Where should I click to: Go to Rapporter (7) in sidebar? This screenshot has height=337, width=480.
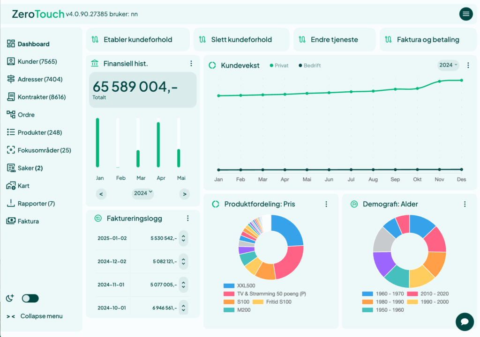(x=36, y=204)
